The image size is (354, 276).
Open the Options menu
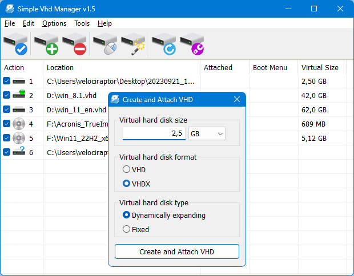[54, 23]
